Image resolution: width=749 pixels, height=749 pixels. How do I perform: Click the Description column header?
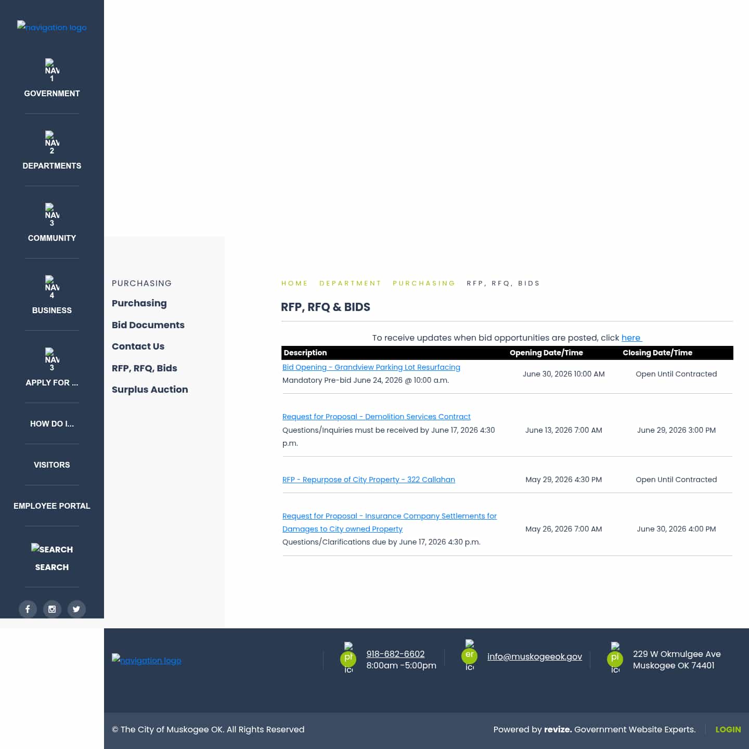pos(305,353)
